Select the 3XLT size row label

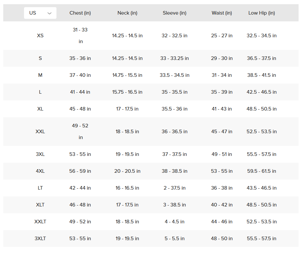point(40,239)
